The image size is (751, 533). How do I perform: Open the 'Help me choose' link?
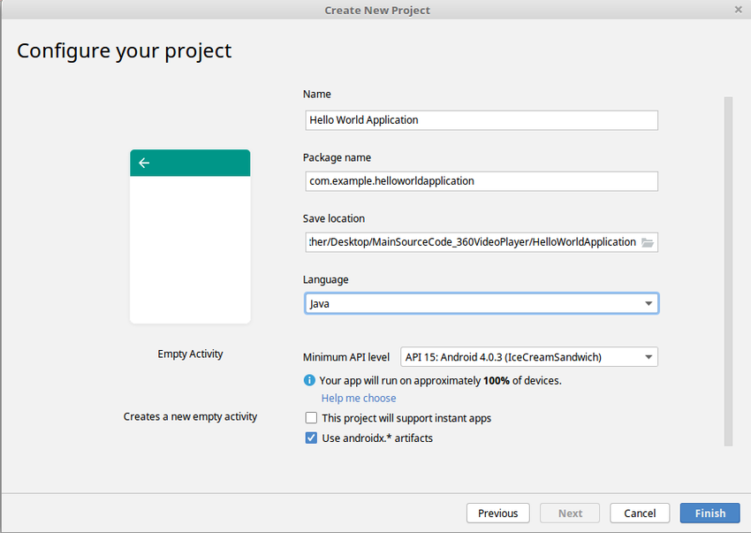point(359,399)
